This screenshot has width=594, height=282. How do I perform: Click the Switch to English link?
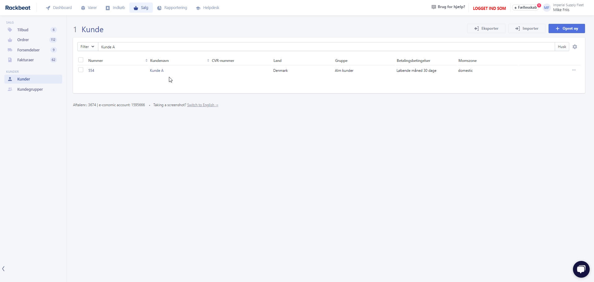(x=203, y=105)
